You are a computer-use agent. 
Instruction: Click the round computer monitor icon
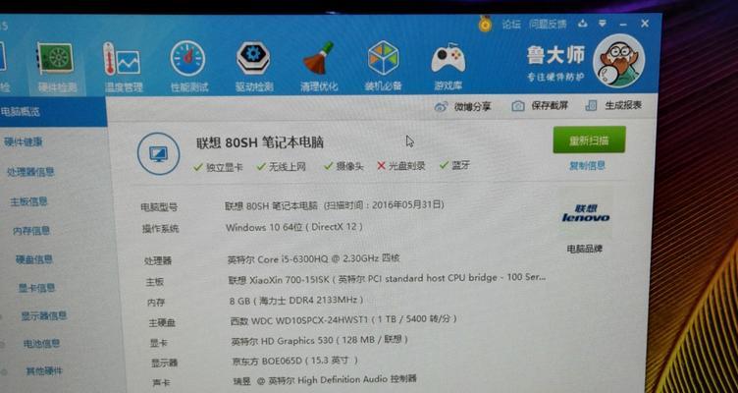tap(159, 153)
